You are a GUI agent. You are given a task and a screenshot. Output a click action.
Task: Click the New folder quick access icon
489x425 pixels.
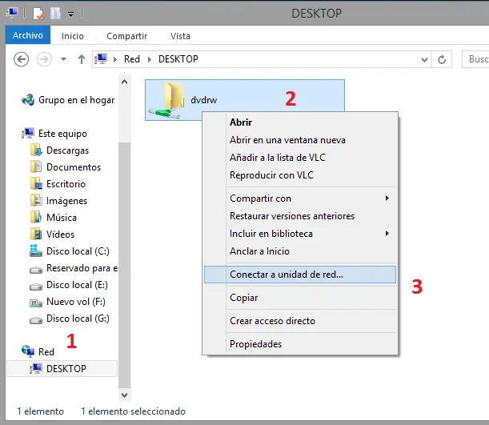tap(55, 14)
